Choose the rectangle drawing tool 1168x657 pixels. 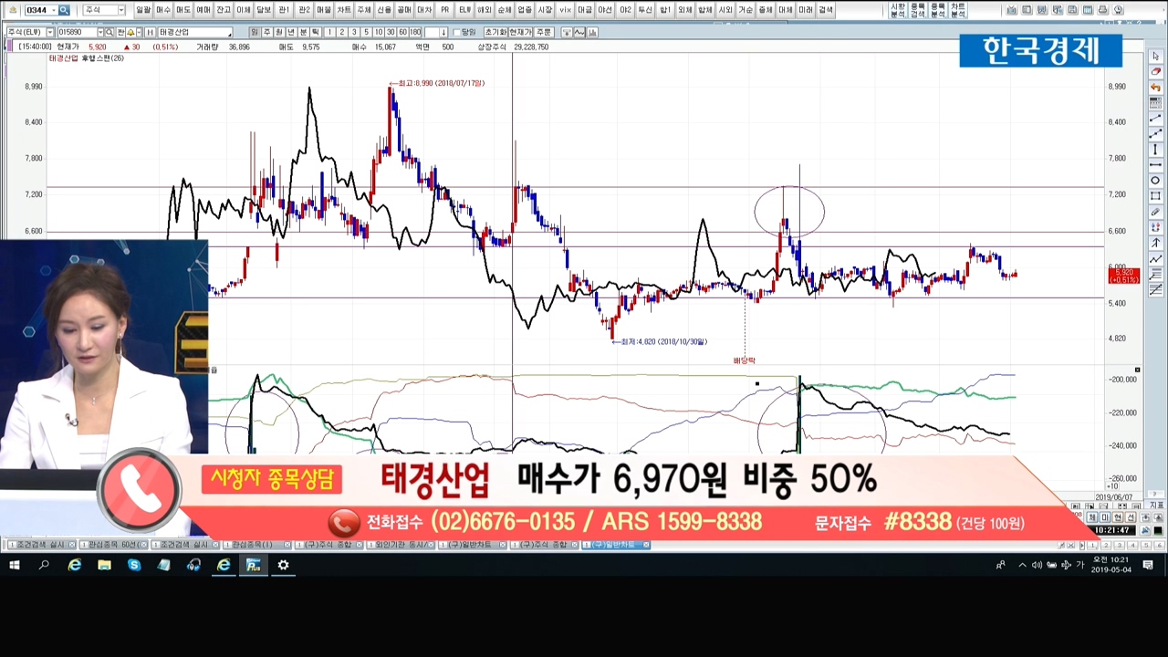[x=1155, y=196]
